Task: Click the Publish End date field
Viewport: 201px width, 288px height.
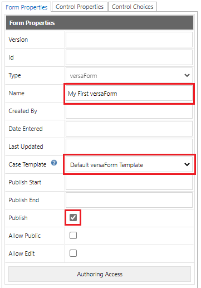Action: tap(129, 200)
